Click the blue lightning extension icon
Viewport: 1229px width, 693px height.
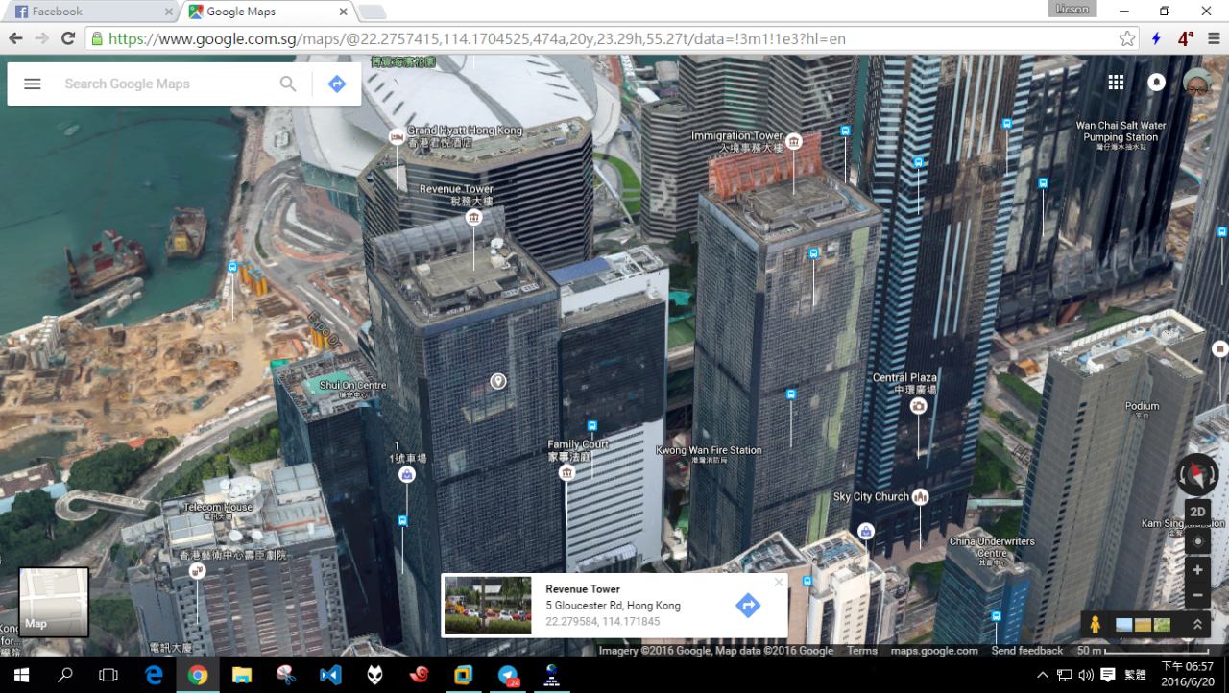point(1156,38)
